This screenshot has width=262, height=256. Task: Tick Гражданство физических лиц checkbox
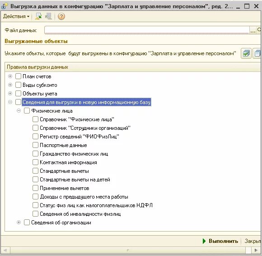(x=35, y=154)
